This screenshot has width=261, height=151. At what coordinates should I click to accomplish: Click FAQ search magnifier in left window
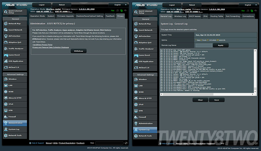click(126, 143)
